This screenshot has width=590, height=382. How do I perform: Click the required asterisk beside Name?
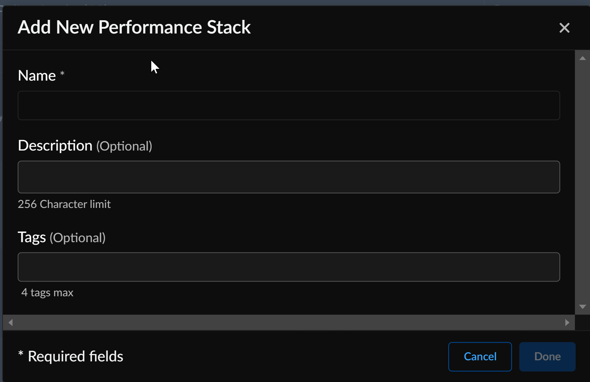(62, 73)
